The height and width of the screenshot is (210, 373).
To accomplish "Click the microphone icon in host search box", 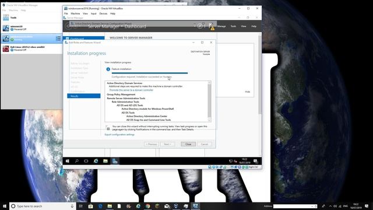I will click(x=72, y=206).
